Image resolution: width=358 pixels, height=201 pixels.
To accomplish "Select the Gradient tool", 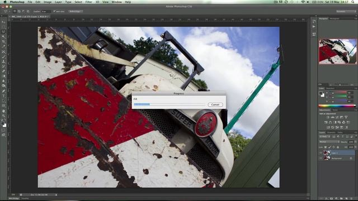I will coord(3,76).
